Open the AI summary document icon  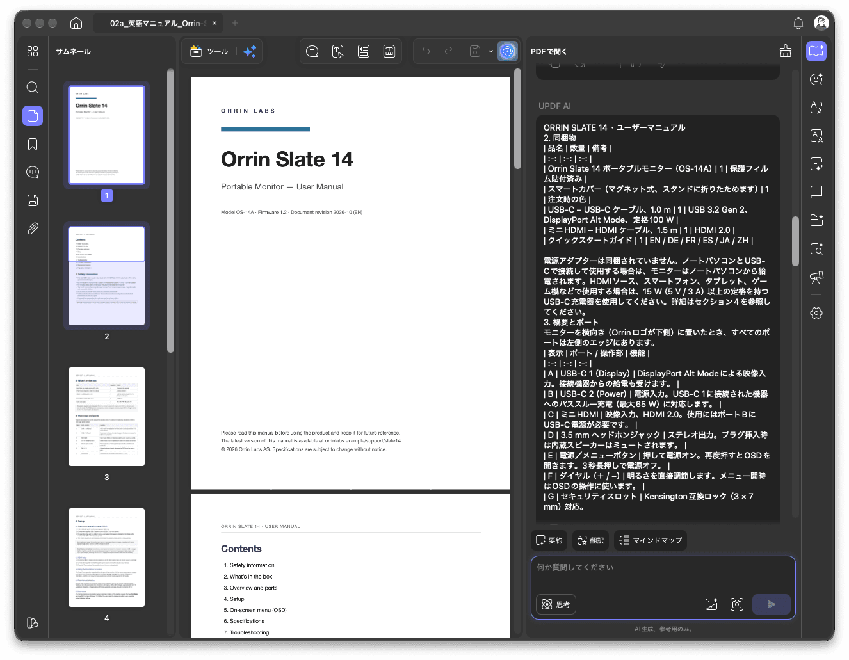(816, 164)
